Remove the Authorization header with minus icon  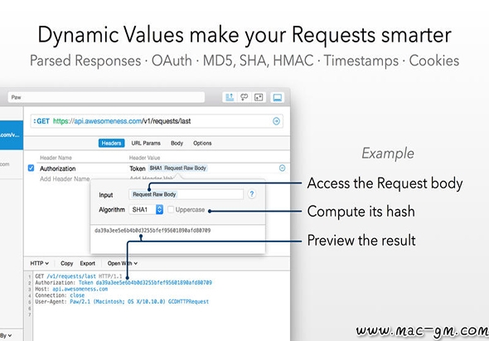point(282,168)
